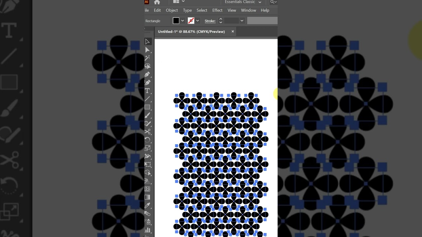This screenshot has width=422, height=237.
Task: Select the Eyedropper tool
Action: pos(147,205)
